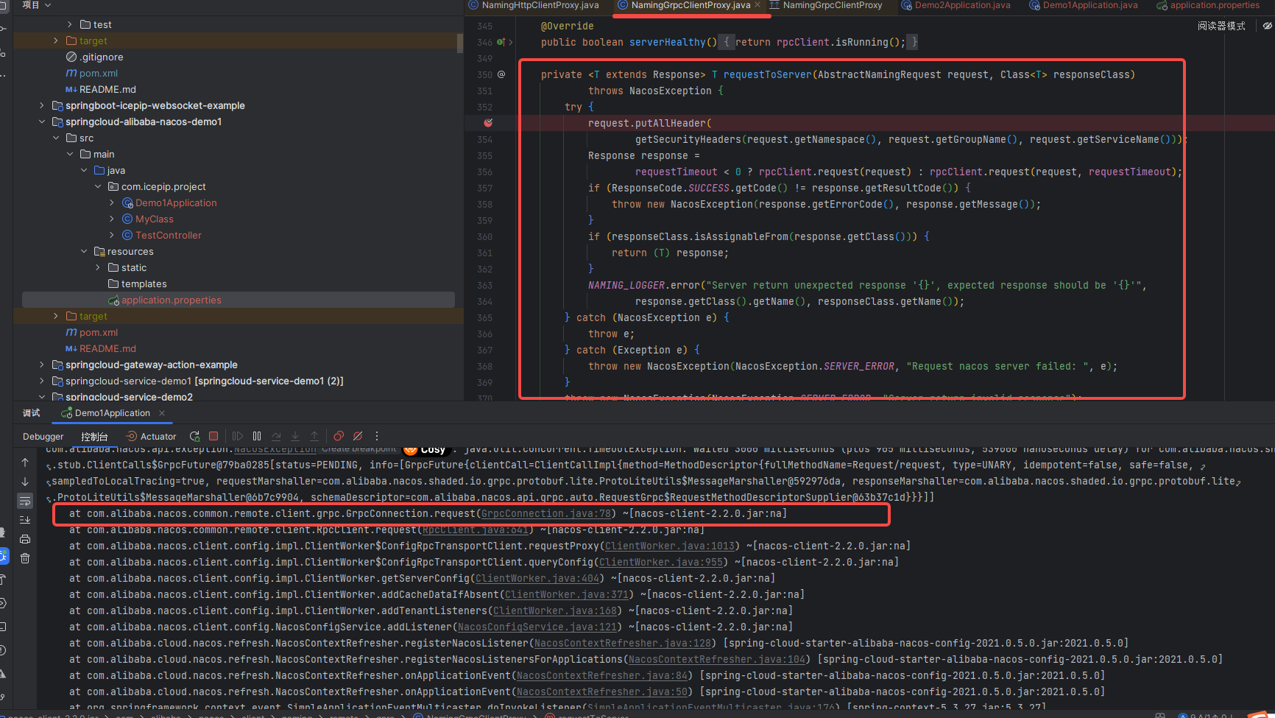Switch to the Debugger tab

click(x=43, y=436)
